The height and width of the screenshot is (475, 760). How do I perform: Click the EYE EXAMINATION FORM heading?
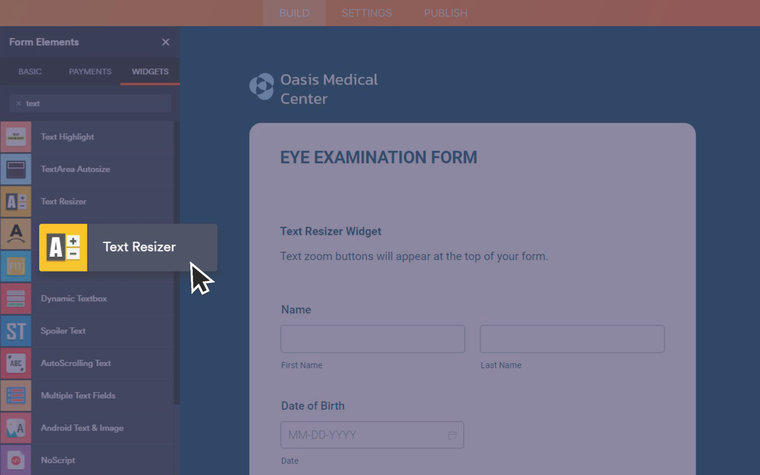379,157
